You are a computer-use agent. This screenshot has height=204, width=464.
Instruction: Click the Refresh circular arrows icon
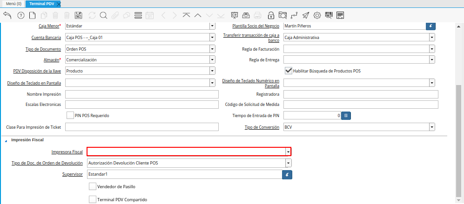[x=92, y=15]
